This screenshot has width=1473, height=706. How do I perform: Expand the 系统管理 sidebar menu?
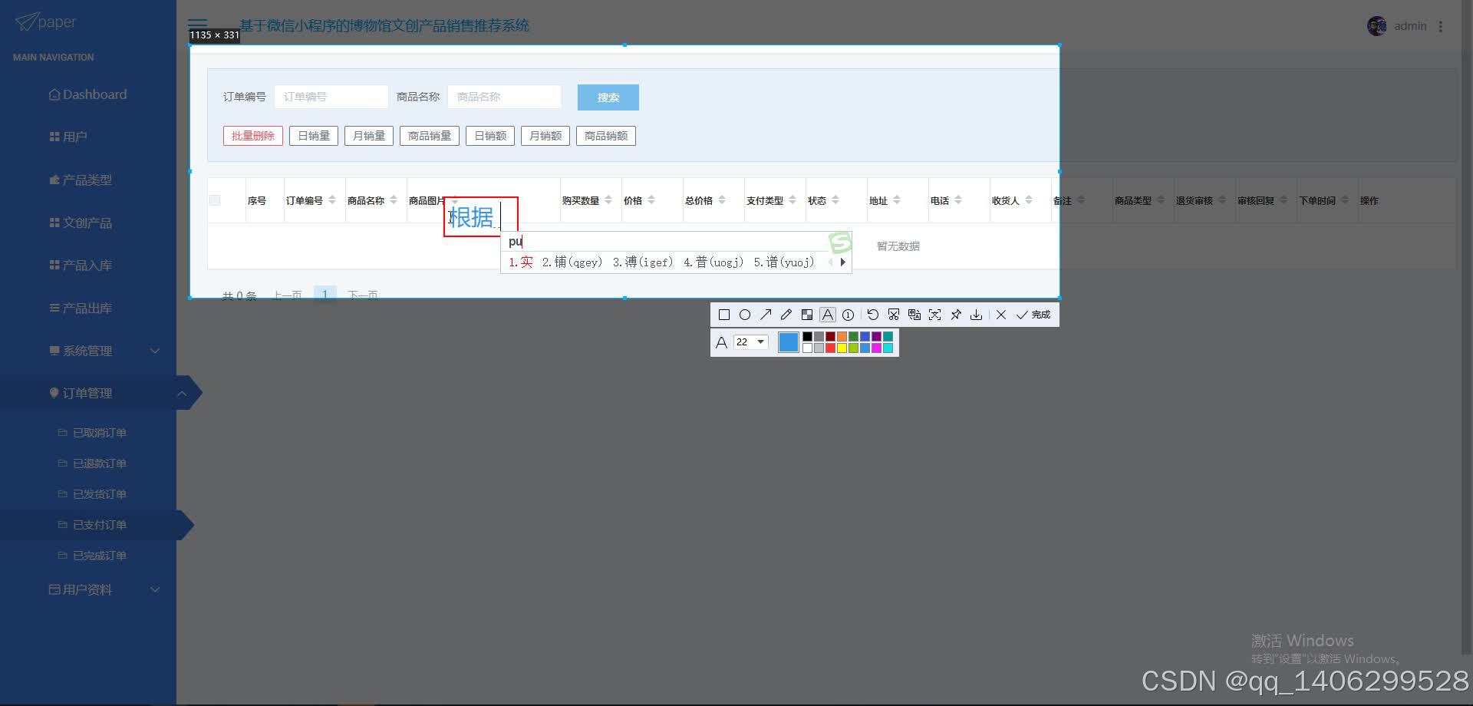coord(88,351)
